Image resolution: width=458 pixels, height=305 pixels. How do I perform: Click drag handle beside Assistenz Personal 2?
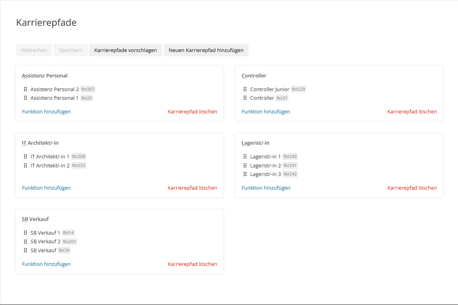point(25,89)
